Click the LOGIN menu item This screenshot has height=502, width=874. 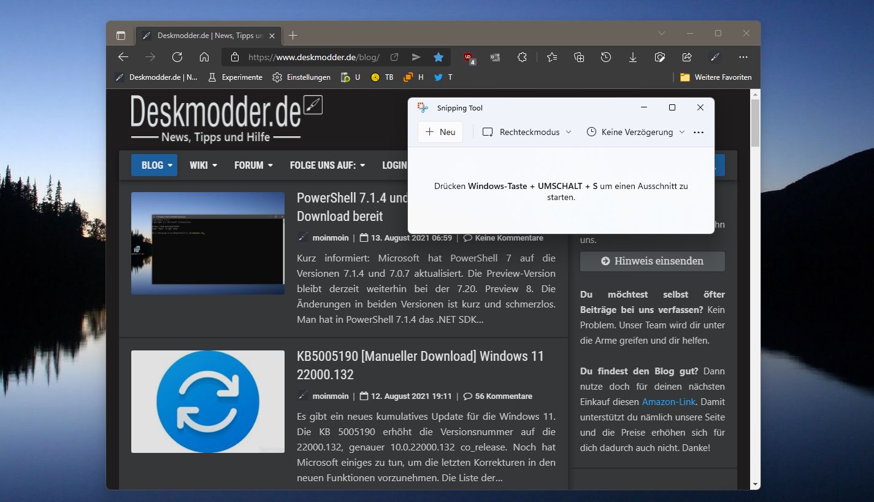click(394, 165)
